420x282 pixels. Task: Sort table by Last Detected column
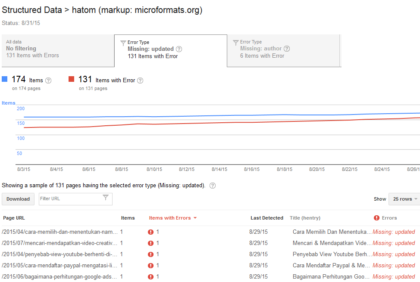coord(266,218)
